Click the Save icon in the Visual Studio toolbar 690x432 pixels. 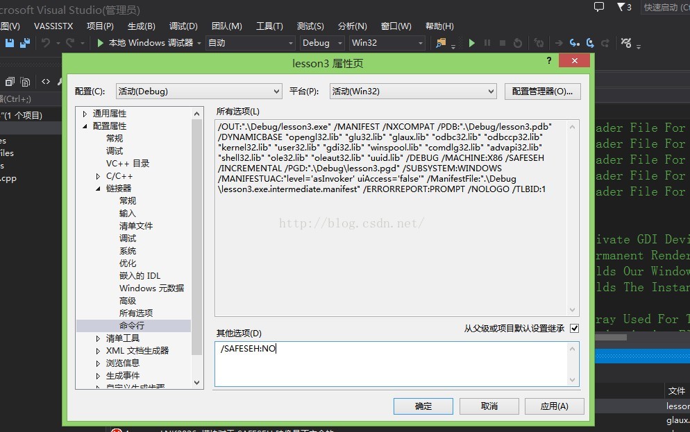(10, 42)
